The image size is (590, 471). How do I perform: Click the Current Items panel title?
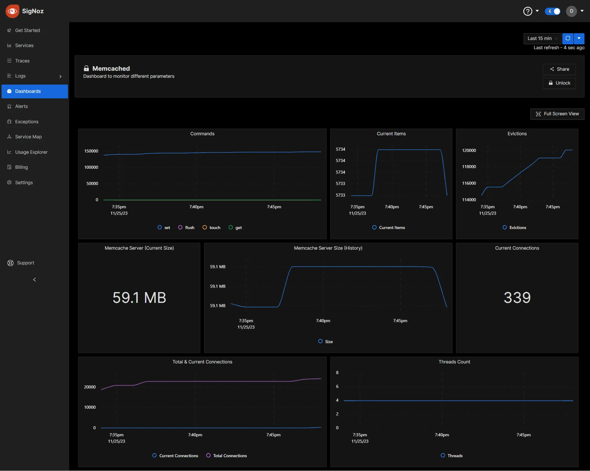coord(391,134)
